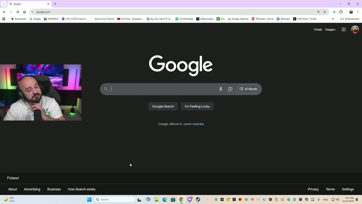This screenshot has width=362, height=204.
Task: Open the weather widget showing 15°C Clear
Action: [x=9, y=199]
